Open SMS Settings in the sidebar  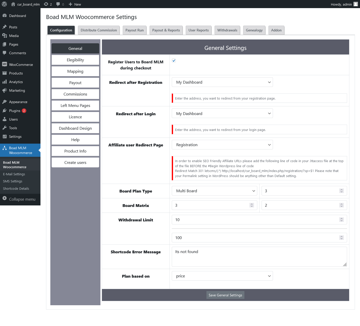[x=12, y=181]
